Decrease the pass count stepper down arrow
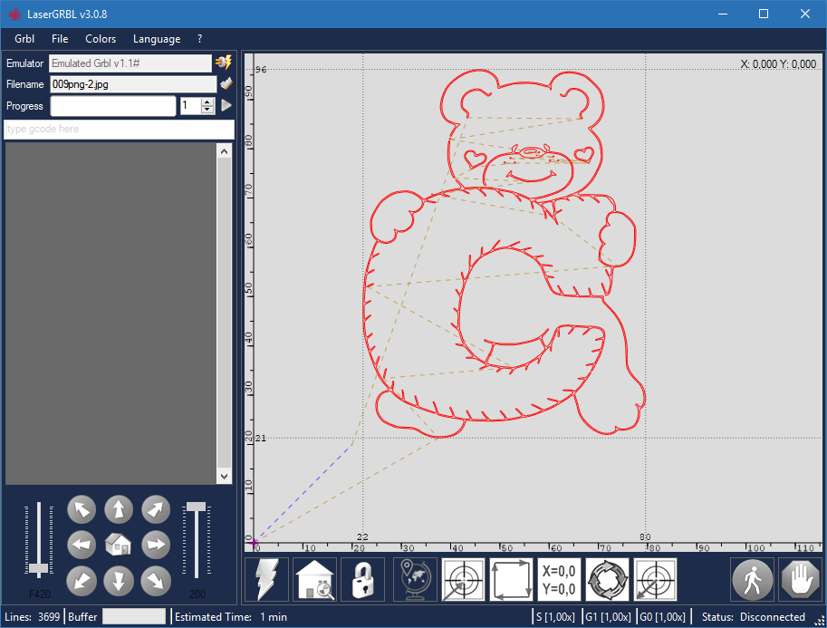Viewport: 827px width, 628px height. (207, 110)
